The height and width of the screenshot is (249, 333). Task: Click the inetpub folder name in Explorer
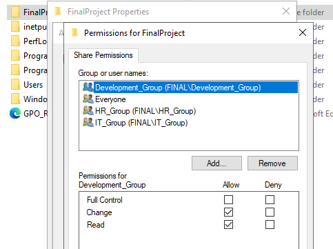click(35, 27)
